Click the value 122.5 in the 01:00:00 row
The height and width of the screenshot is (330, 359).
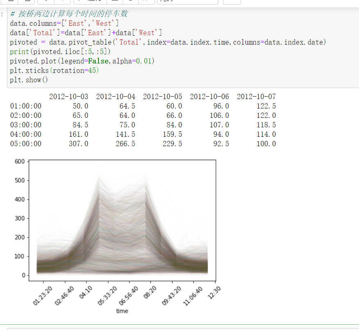pos(266,106)
